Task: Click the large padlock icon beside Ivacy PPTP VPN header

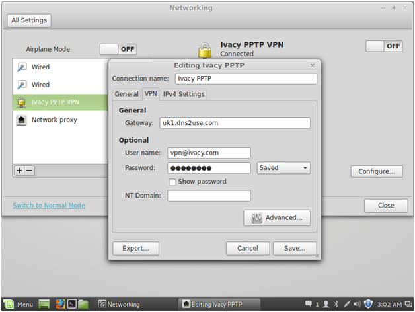Action: (205, 50)
